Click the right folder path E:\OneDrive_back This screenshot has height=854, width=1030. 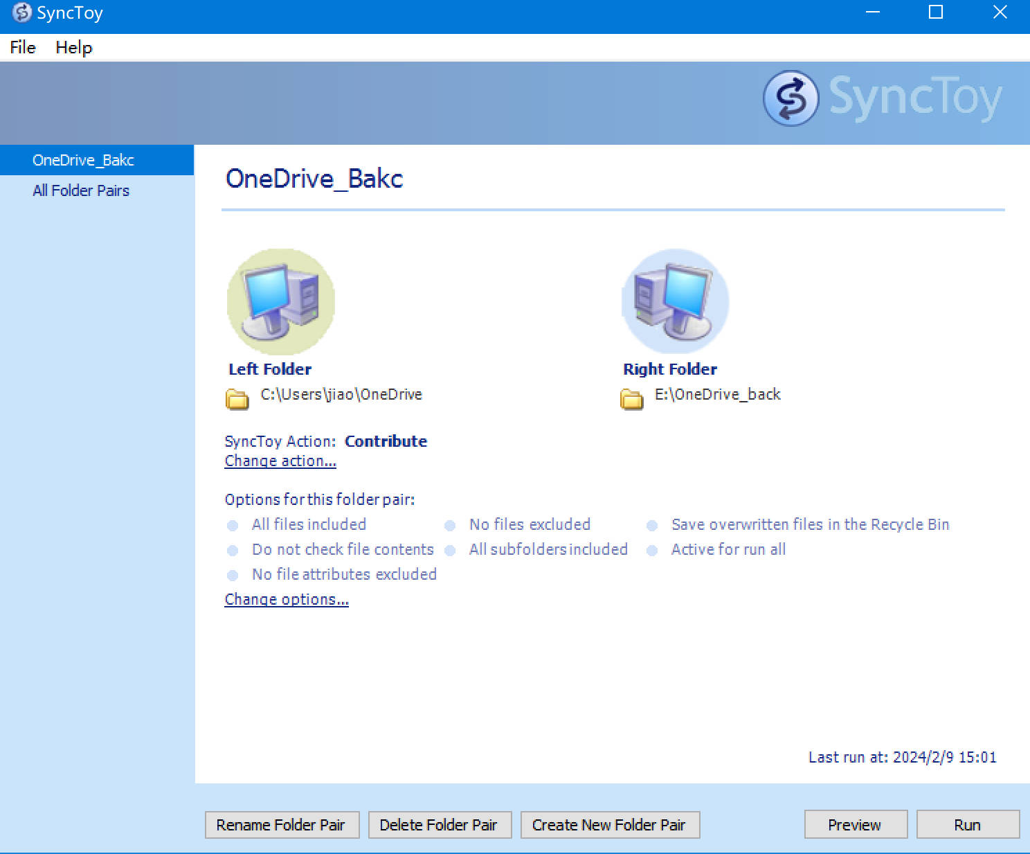(x=718, y=394)
